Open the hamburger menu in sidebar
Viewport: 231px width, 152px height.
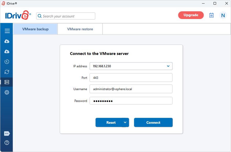tap(7, 31)
